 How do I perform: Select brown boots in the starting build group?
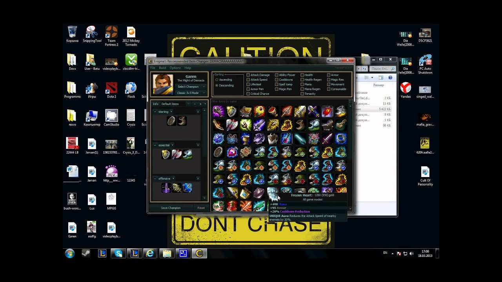(x=182, y=121)
